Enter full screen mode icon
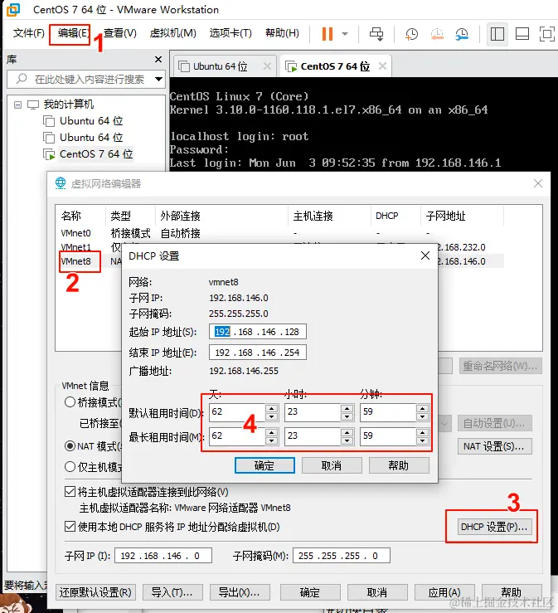 click(x=547, y=34)
